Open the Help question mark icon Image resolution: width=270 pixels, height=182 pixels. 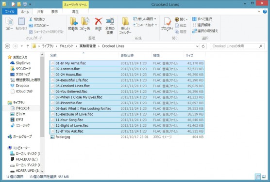point(265,12)
